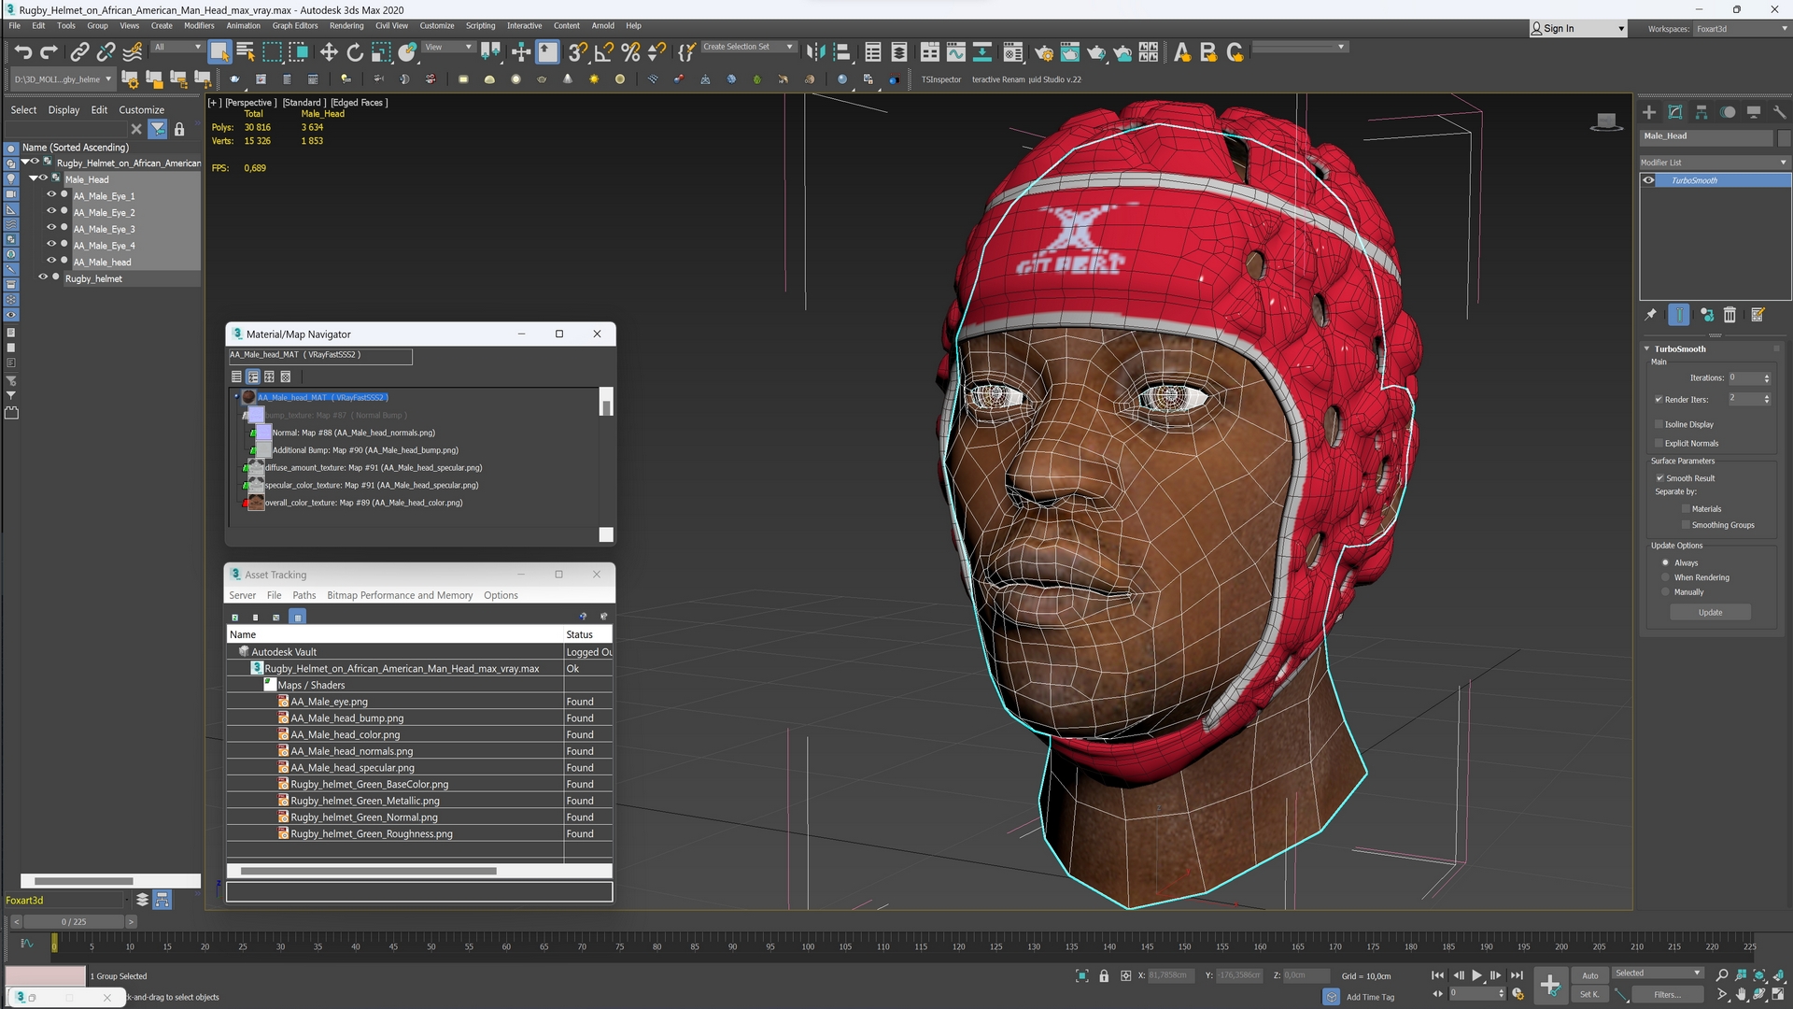This screenshot has width=1793, height=1009.
Task: Activate the Pan View hand icon
Action: coord(1741,995)
